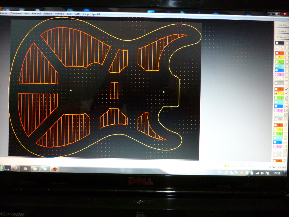Viewport: 289px width, 217px height.
Task: Select the T2 layer radio button
Action: 277,58
